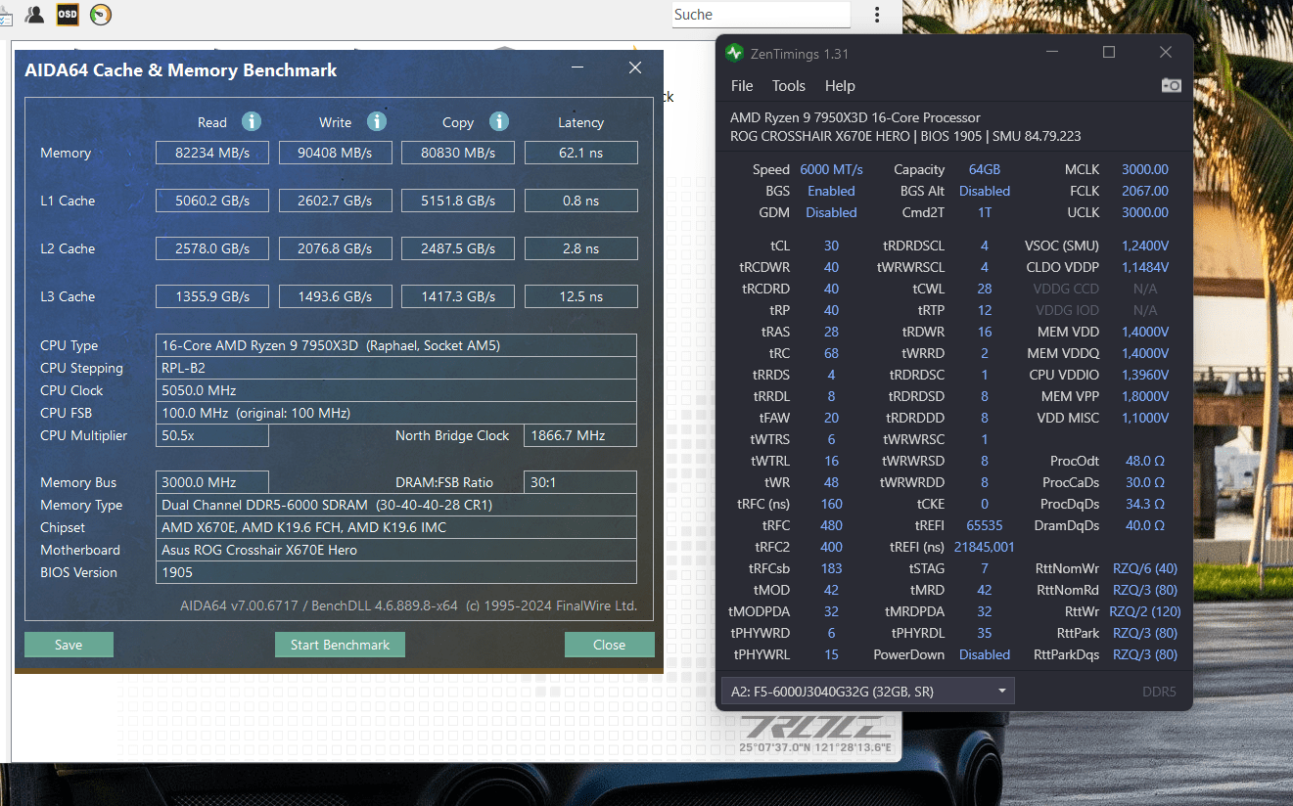The width and height of the screenshot is (1293, 806).
Task: Click the VSOC (SMU) value 1,2400V
Action: (1145, 246)
